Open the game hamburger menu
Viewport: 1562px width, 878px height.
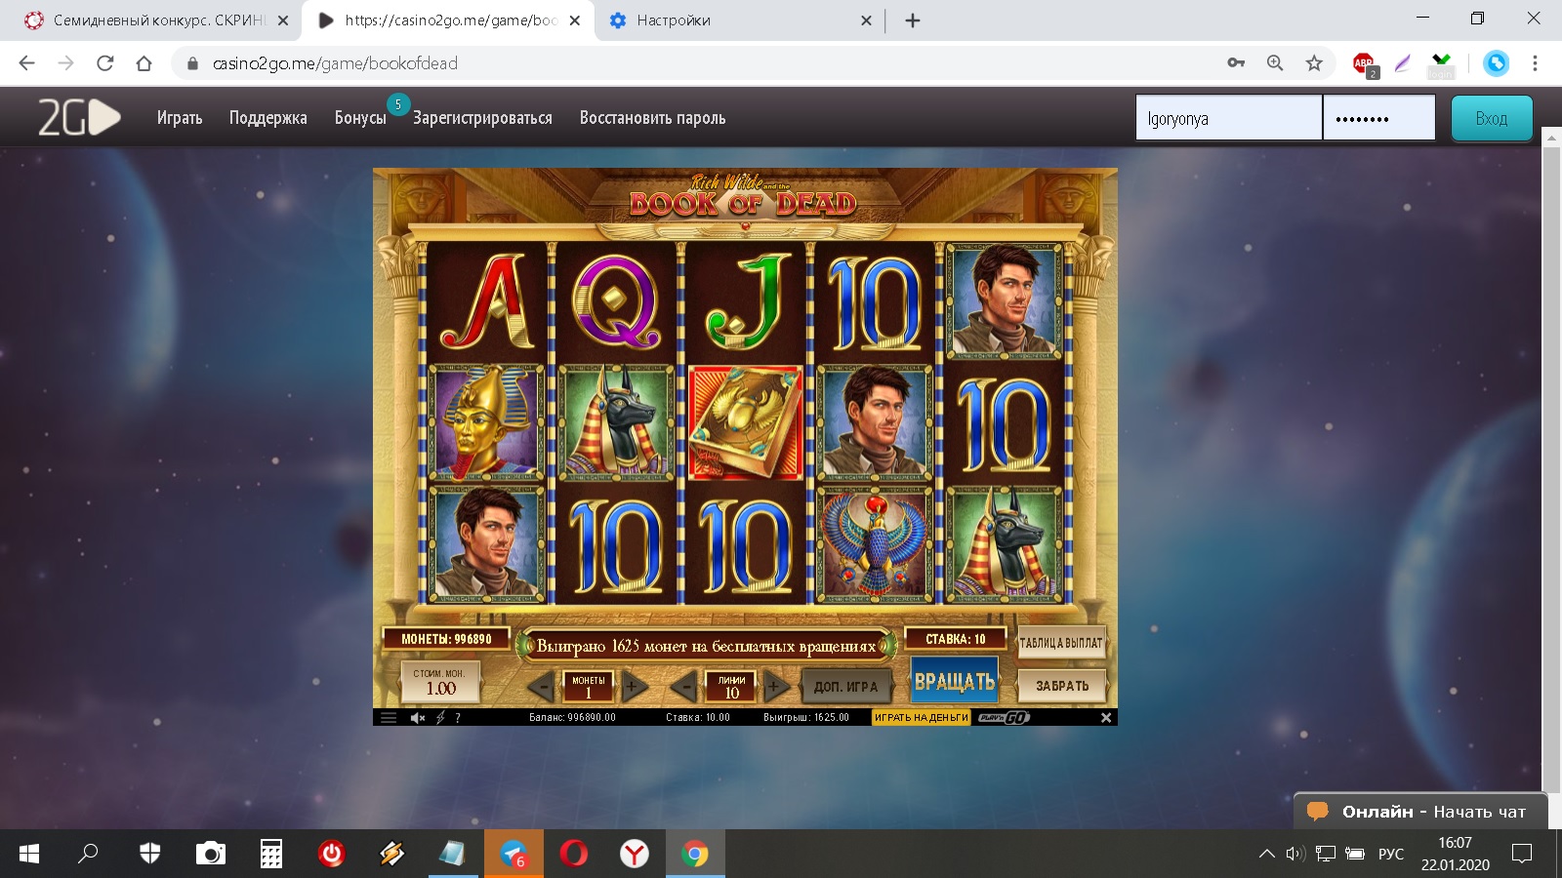tap(389, 717)
